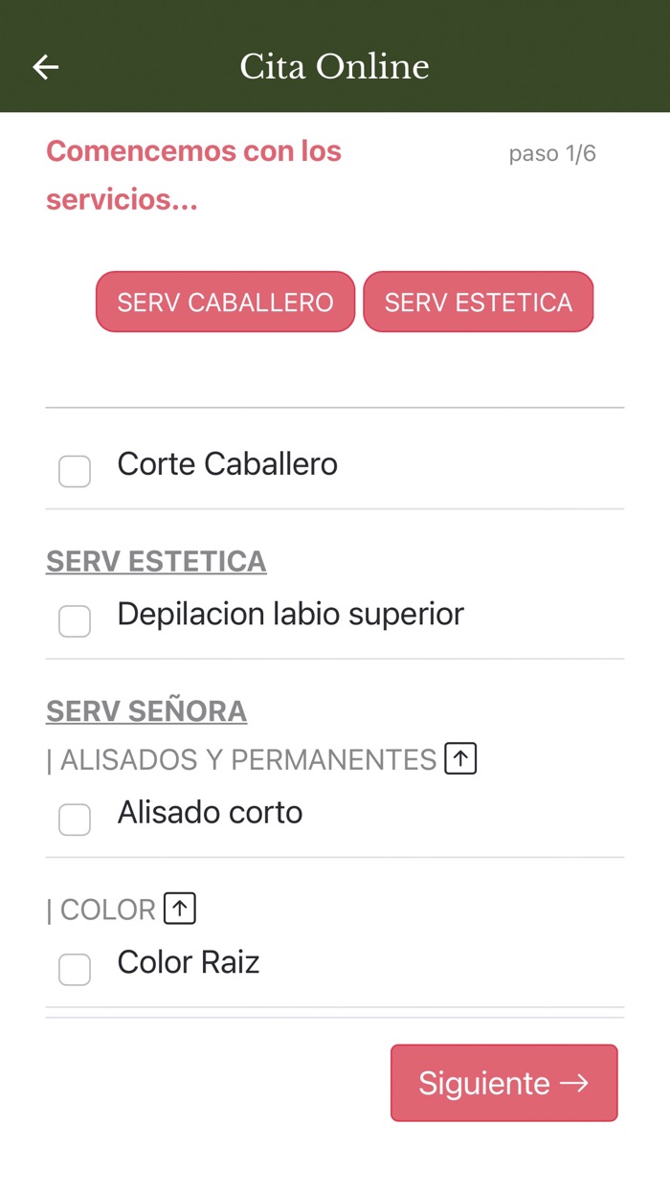Tick the Depilacion labio superior checkbox
670x1191 pixels.
pos(75,621)
